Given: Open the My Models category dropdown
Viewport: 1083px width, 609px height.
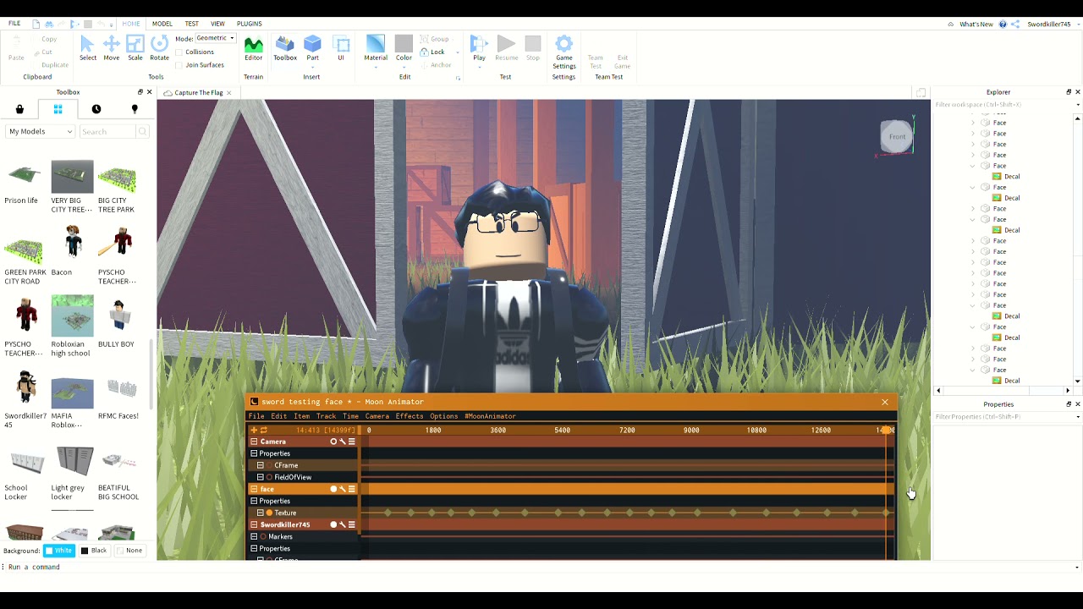Looking at the screenshot, I should click(41, 131).
